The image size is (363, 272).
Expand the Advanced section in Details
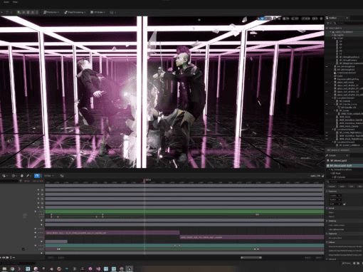[x=327, y=259]
